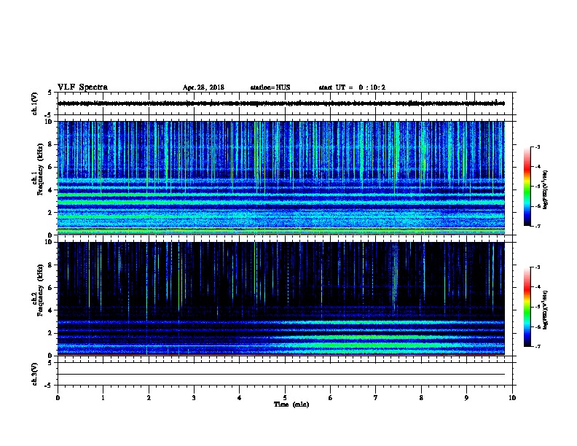Click time axis tick label '0'
The width and height of the screenshot is (577, 446).
coord(58,398)
